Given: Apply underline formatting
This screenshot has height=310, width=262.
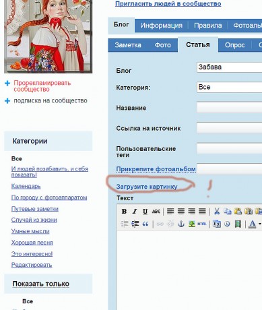Looking at the screenshot, I should [x=145, y=212].
